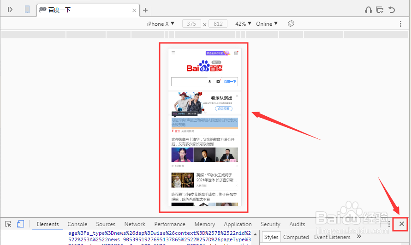Open the device toolbar three-dot menu
This screenshot has width=411, height=245.
[400, 24]
